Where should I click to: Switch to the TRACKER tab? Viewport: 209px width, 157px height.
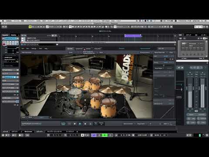click(98, 49)
